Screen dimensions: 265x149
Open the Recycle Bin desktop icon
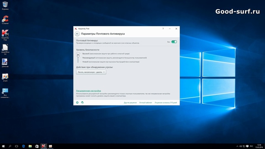coord(5,5)
